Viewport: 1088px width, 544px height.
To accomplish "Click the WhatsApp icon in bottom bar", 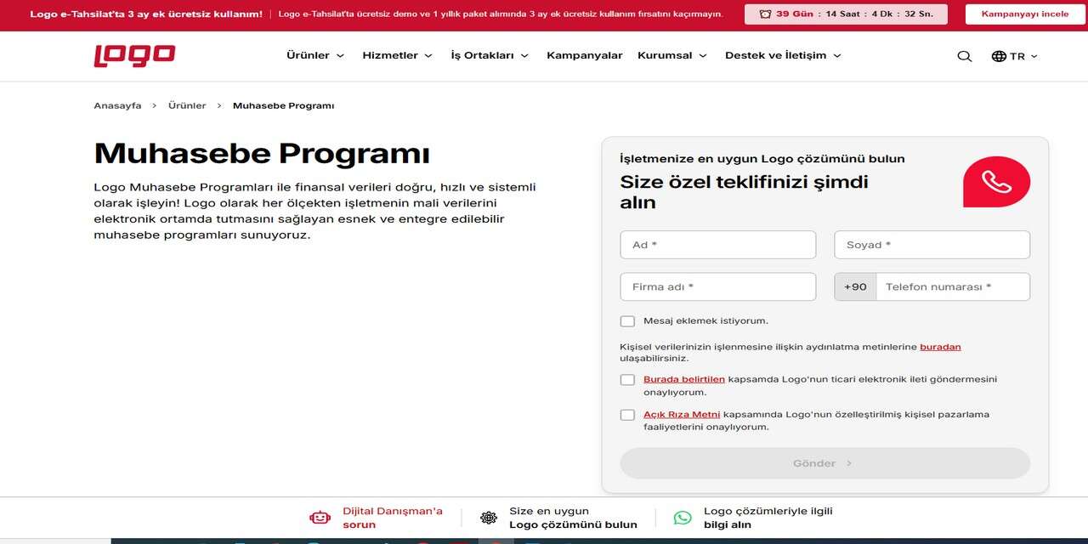I will 683,518.
